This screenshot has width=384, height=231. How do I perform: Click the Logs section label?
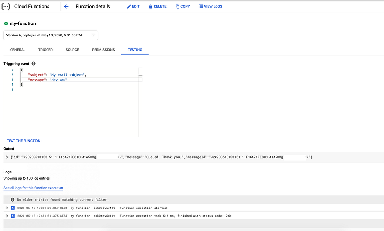point(7,172)
